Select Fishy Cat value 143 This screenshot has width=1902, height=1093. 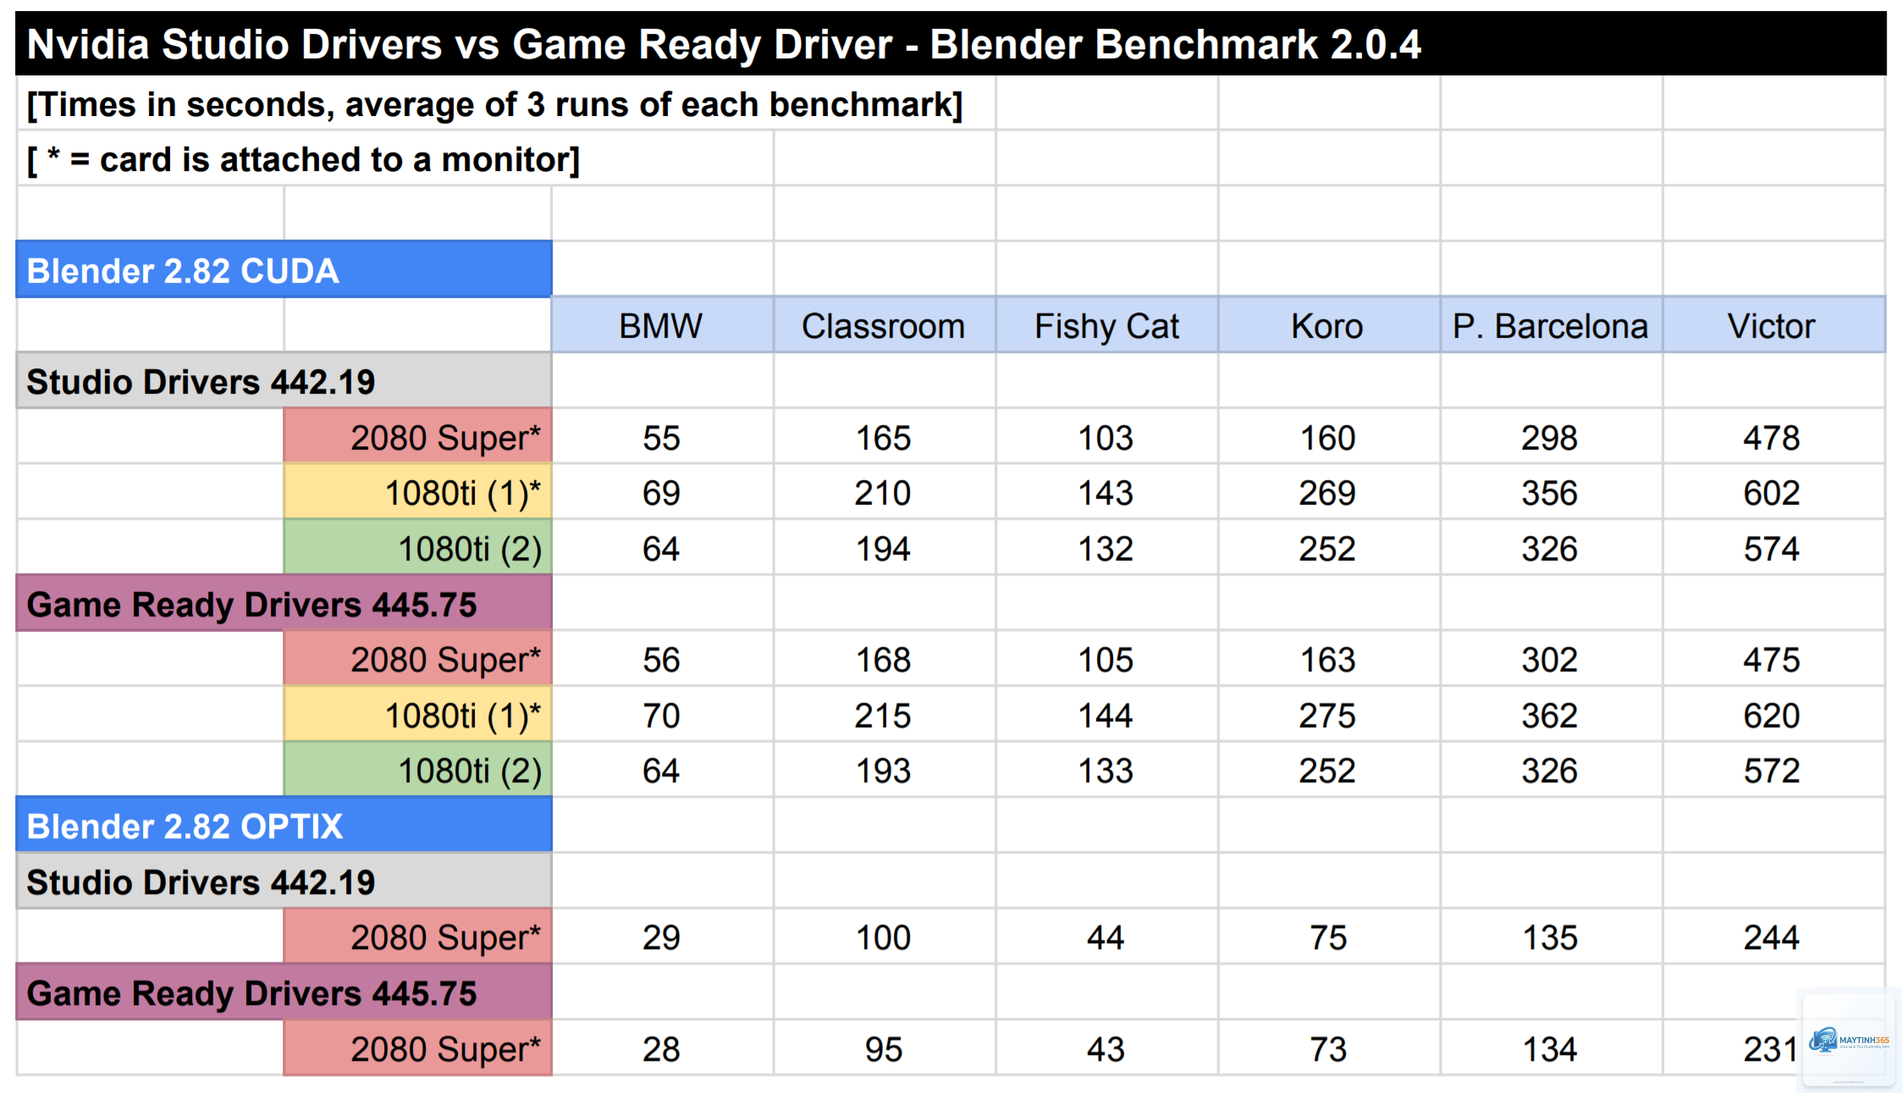(1106, 493)
